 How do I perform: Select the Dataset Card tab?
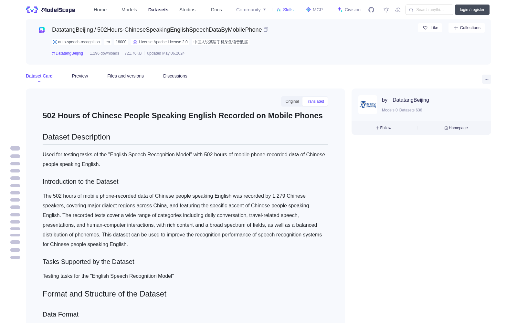(x=39, y=76)
